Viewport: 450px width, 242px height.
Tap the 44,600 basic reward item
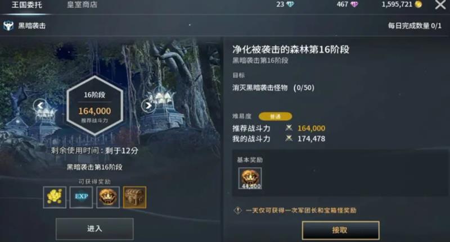click(x=250, y=179)
